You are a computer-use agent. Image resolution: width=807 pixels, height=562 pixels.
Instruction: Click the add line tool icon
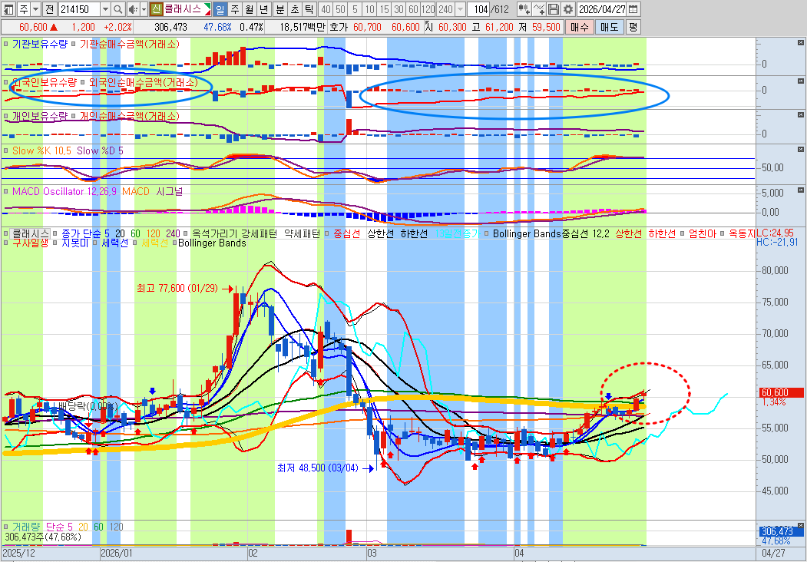pos(539,9)
